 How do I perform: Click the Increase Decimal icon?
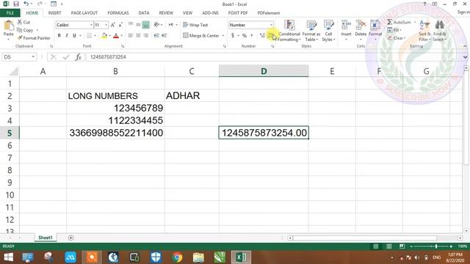[263, 36]
